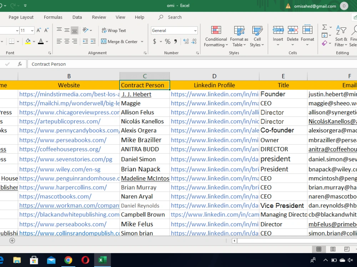
Task: Open the artepublicopress.com link
Action: (x=60, y=121)
